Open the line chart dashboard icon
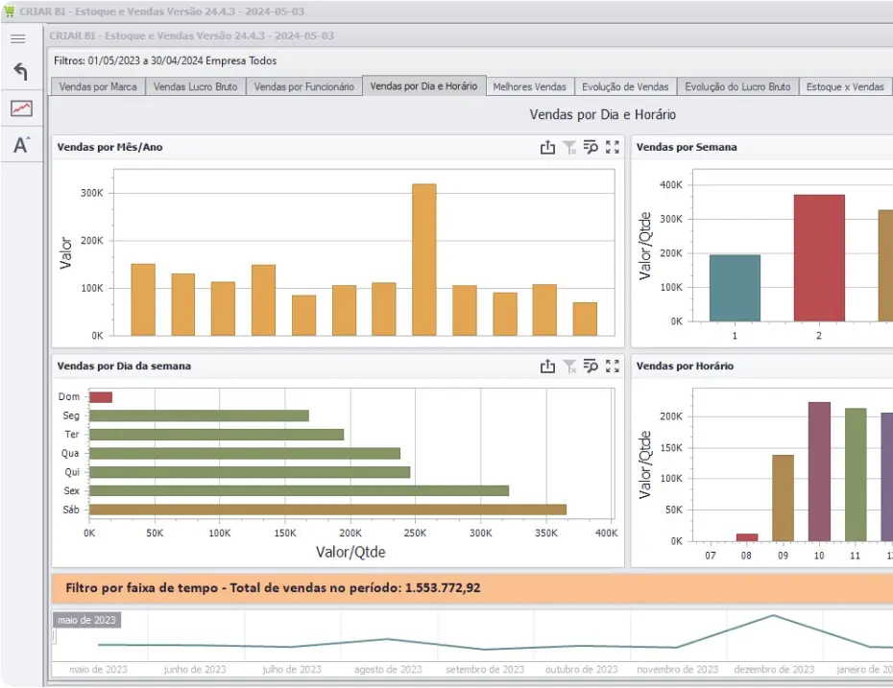 [21, 108]
